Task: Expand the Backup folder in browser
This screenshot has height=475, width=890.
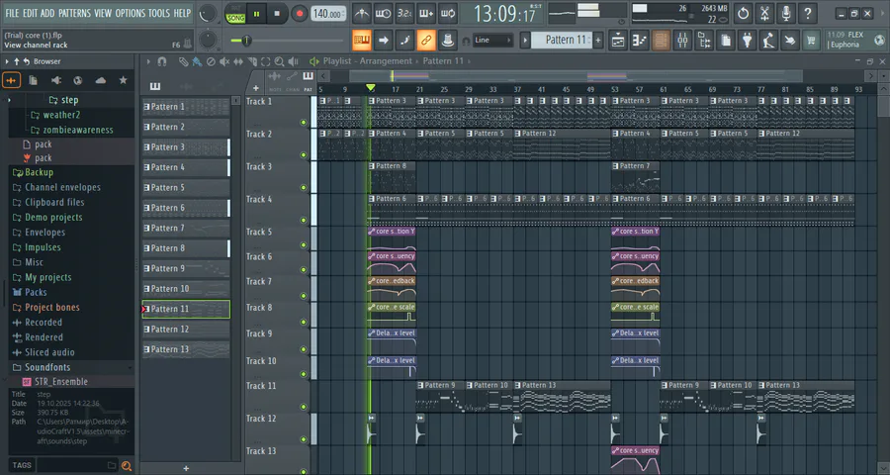Action: (39, 172)
